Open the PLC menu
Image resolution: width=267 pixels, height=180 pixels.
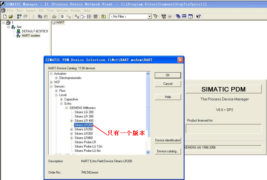coord(41,11)
